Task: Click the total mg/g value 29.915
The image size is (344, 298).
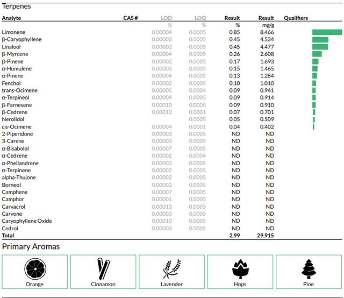Action: [x=265, y=236]
